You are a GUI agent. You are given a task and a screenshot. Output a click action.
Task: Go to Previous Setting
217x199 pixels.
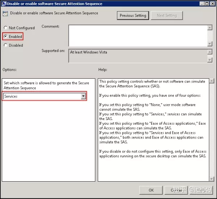click(133, 16)
